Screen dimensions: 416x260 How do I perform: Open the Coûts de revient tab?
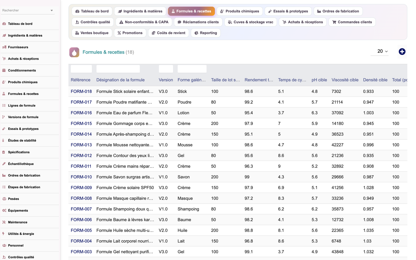pyautogui.click(x=168, y=33)
